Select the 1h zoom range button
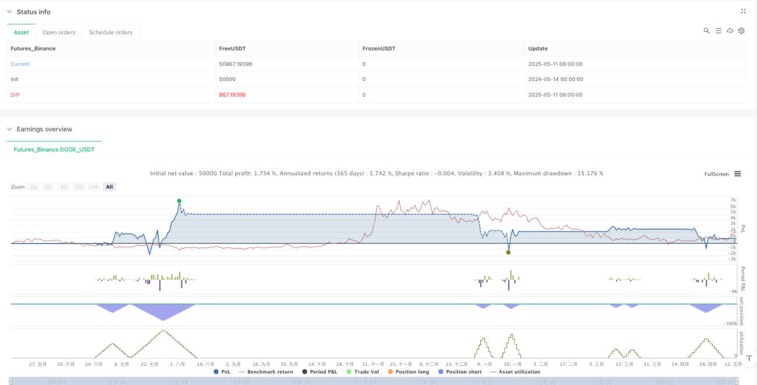This screenshot has width=757, height=385. tap(34, 186)
